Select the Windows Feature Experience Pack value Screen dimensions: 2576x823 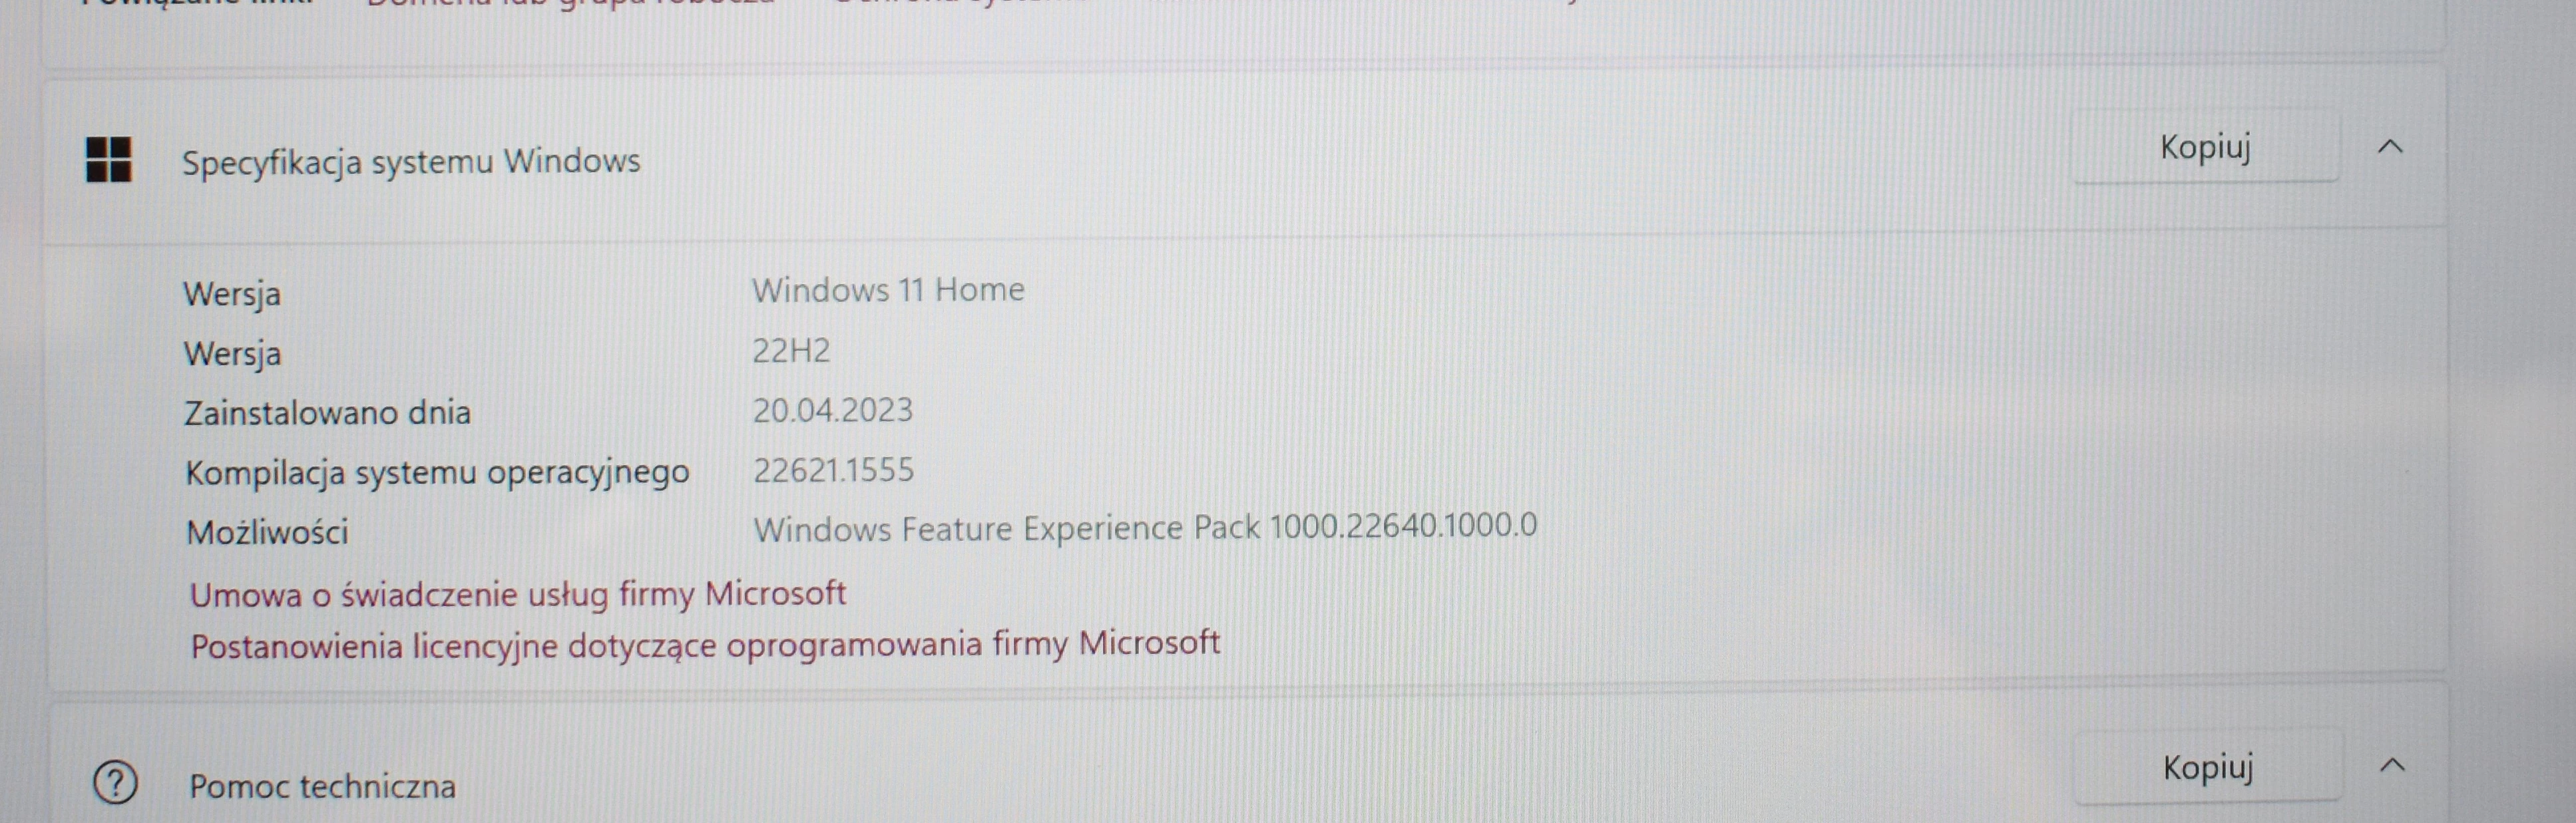(1144, 527)
